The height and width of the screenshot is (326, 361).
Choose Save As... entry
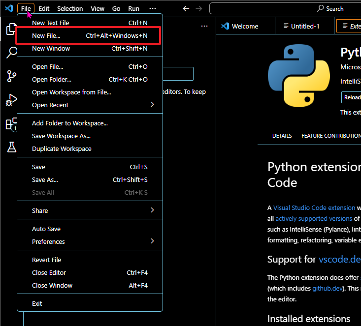click(x=90, y=180)
